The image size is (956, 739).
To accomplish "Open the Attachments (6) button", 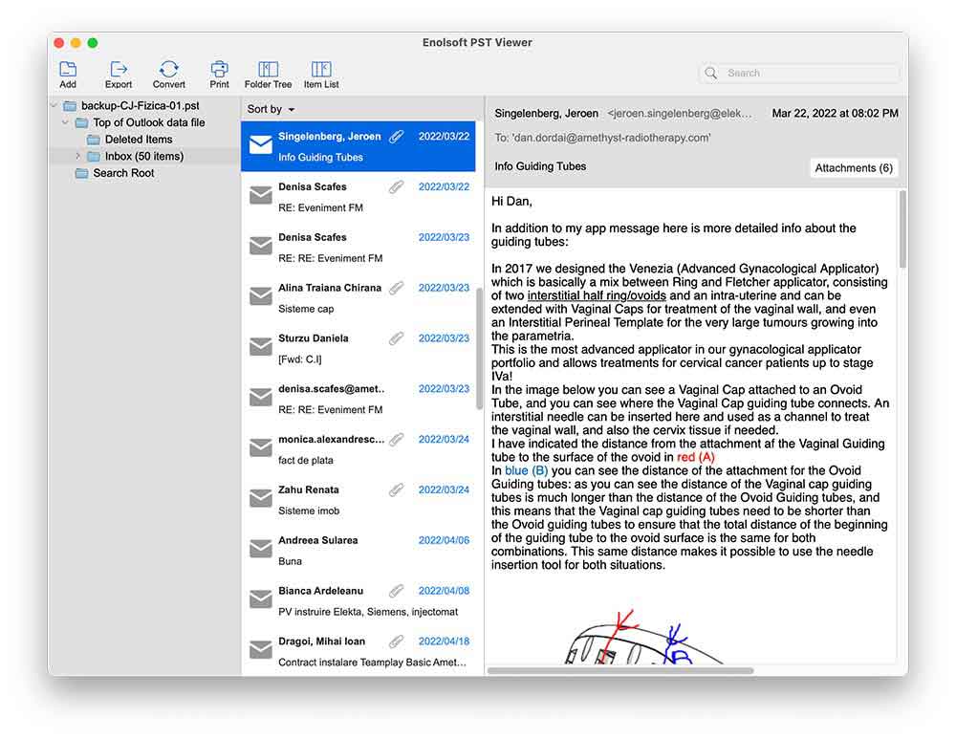I will pyautogui.click(x=853, y=168).
